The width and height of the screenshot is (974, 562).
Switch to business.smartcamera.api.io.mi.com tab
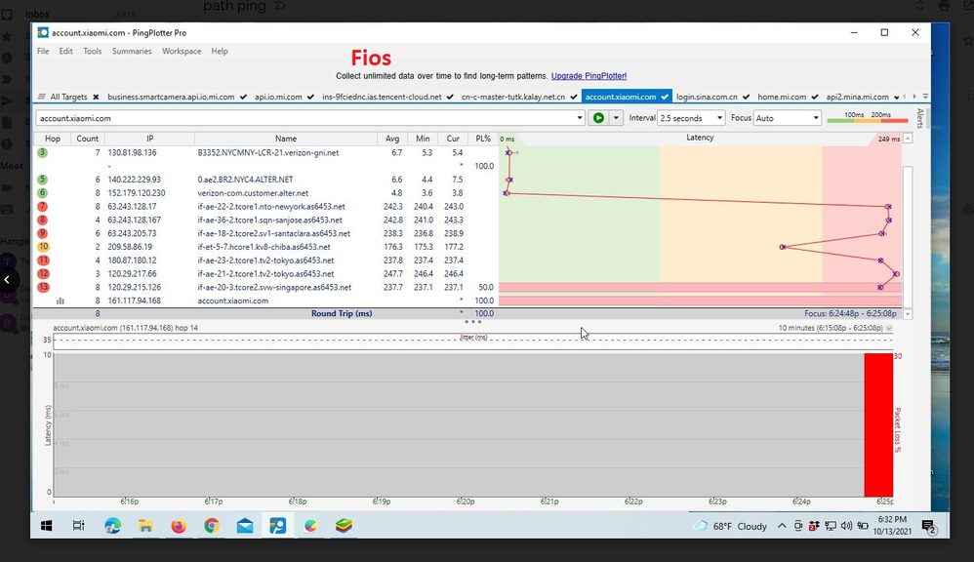tap(171, 97)
